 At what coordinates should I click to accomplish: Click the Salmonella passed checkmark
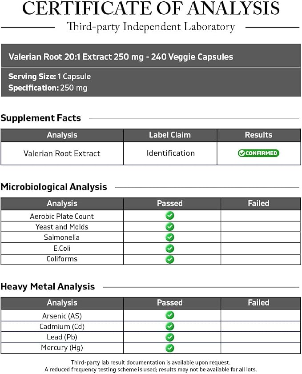170,237
